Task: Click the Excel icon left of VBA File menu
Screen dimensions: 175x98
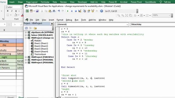Action: pyautogui.click(x=27, y=20)
